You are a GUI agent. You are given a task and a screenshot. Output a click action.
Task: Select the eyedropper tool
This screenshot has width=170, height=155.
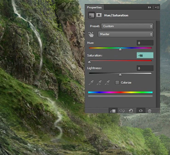(91, 83)
